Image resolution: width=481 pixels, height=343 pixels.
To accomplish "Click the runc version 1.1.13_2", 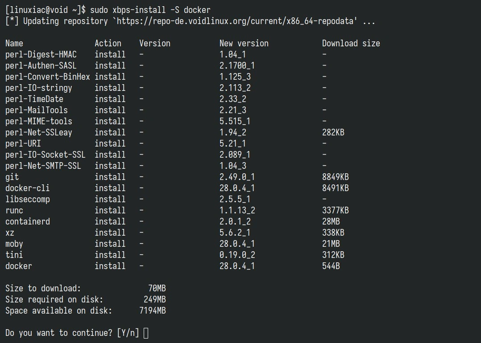I will tap(237, 210).
